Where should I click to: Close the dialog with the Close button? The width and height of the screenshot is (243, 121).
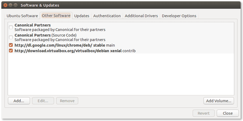[228, 113]
